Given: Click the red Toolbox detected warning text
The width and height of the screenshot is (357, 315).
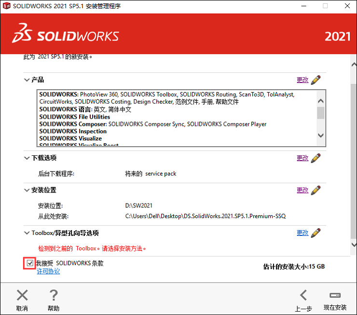Looking at the screenshot, I should point(92,248).
